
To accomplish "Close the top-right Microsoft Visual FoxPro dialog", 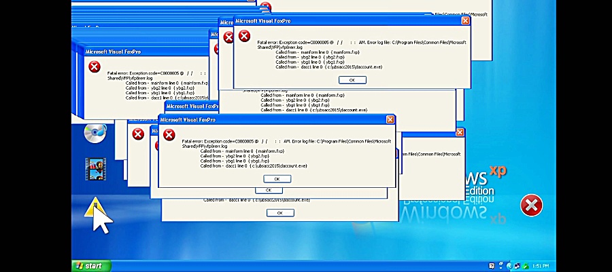I will (465, 21).
